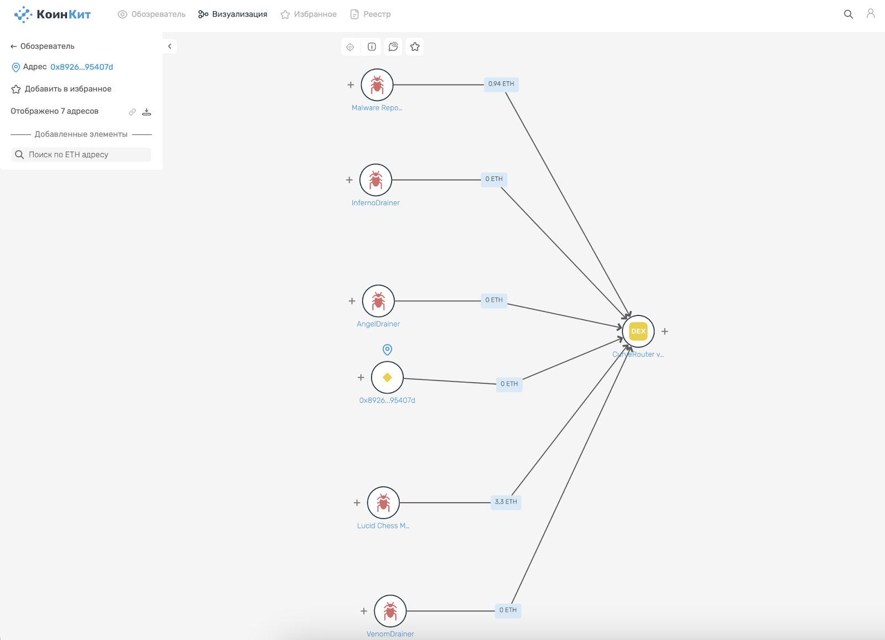Click the 3,3 ETH edge label
The width and height of the screenshot is (885, 640).
(506, 502)
